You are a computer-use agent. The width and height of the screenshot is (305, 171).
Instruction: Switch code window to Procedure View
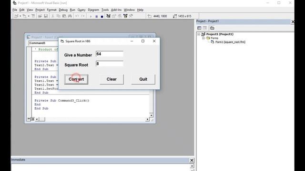[29, 119]
